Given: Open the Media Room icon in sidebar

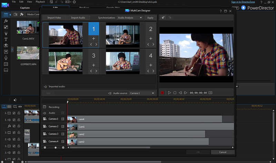Looking at the screenshot, I should pos(6,15).
